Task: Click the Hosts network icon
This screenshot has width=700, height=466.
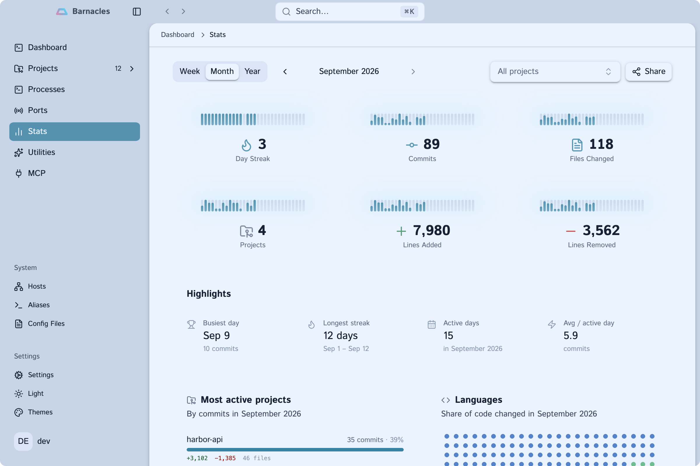Action: pos(19,287)
